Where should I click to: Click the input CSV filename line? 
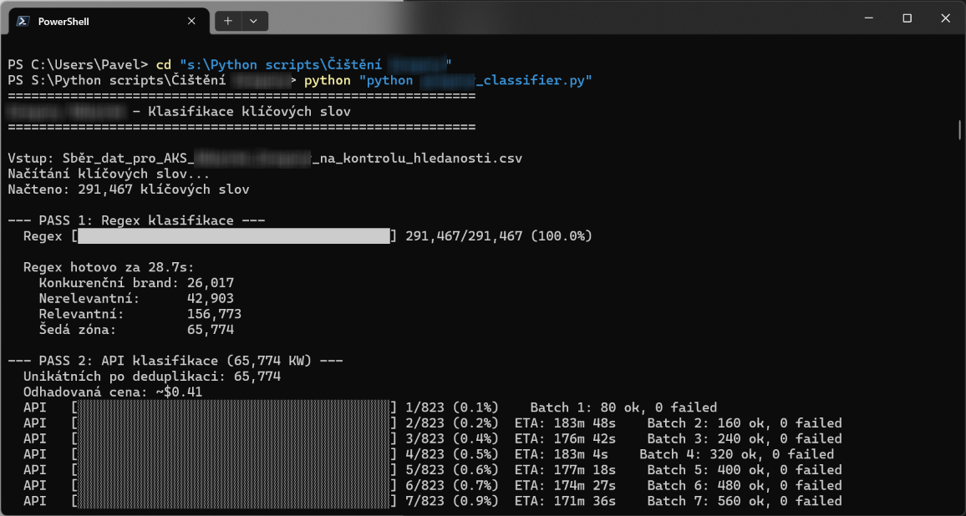point(265,158)
